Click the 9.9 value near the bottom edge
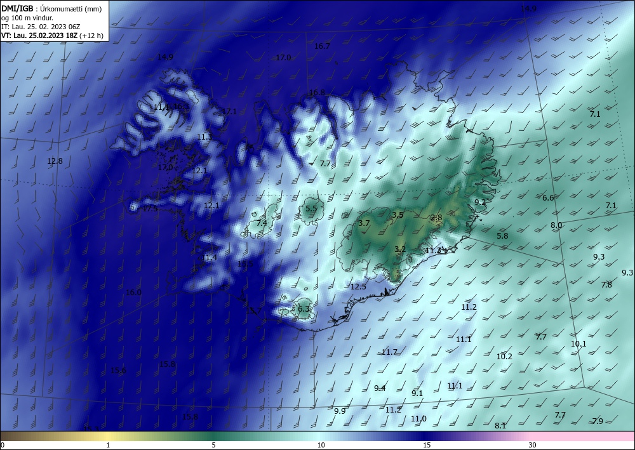The image size is (635, 450). 340,411
